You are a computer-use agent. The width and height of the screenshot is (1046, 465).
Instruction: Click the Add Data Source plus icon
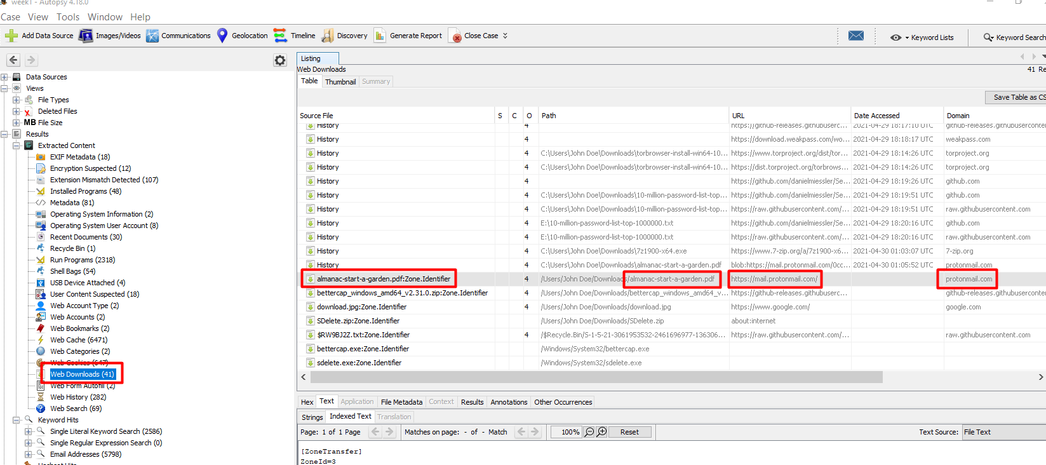point(11,36)
